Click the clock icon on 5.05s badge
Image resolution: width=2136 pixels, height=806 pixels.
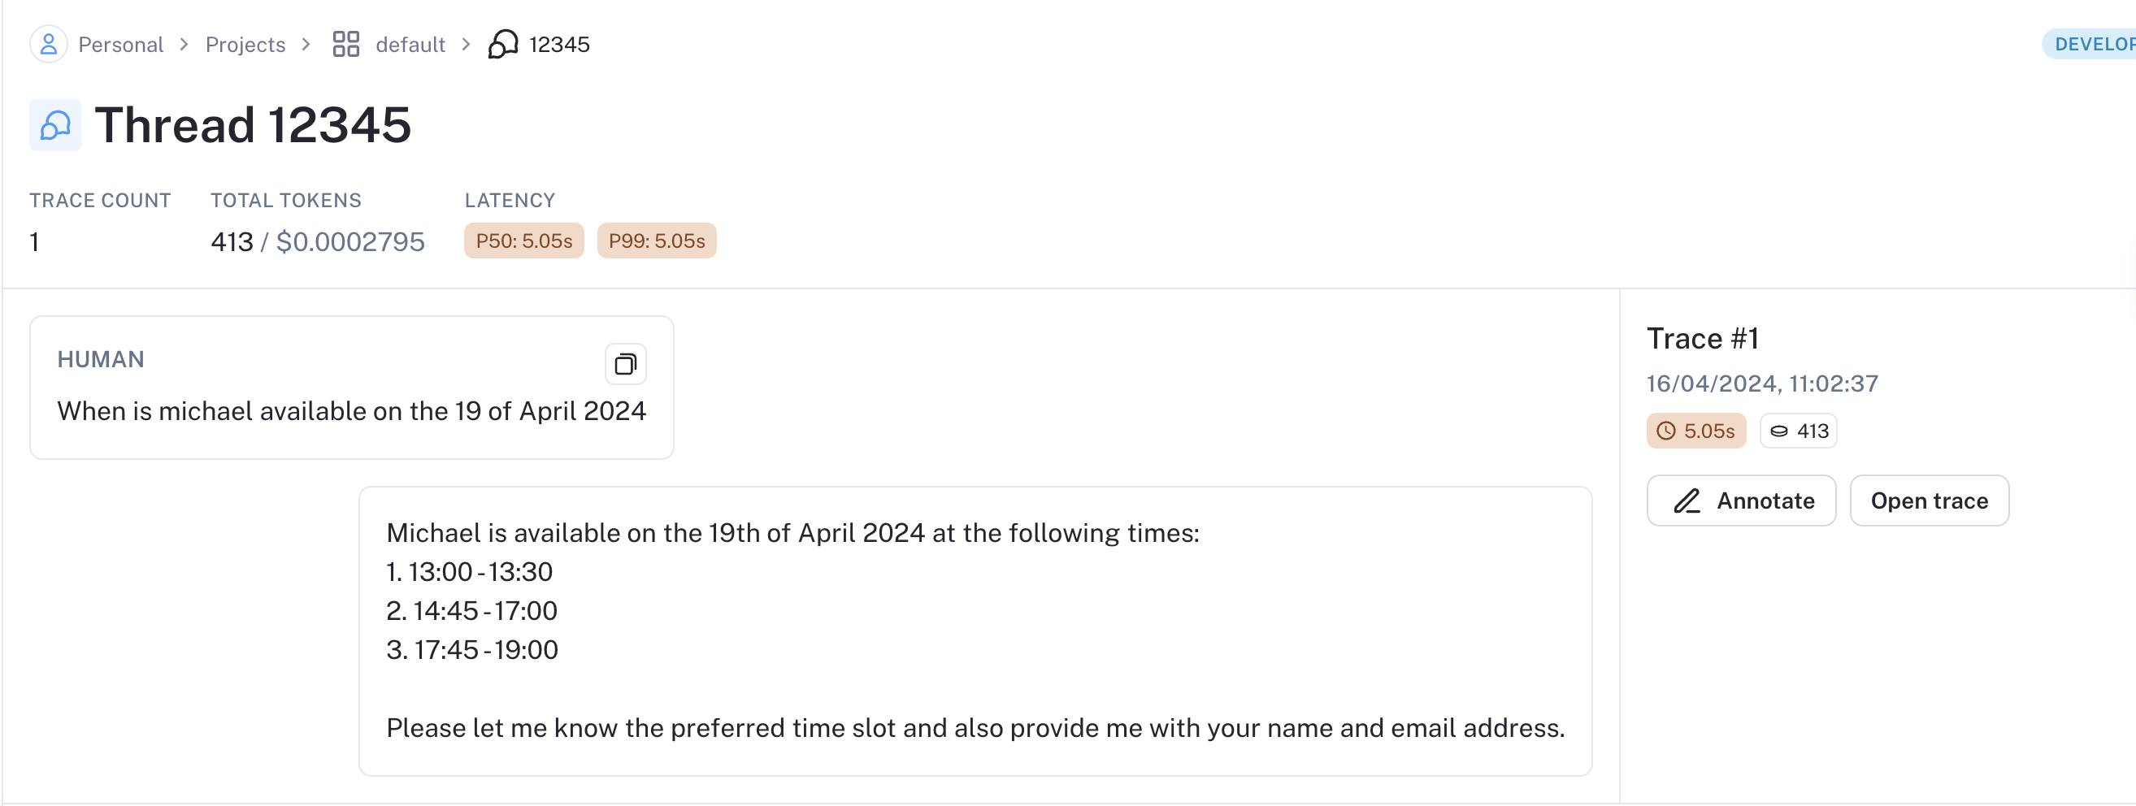(x=1666, y=431)
